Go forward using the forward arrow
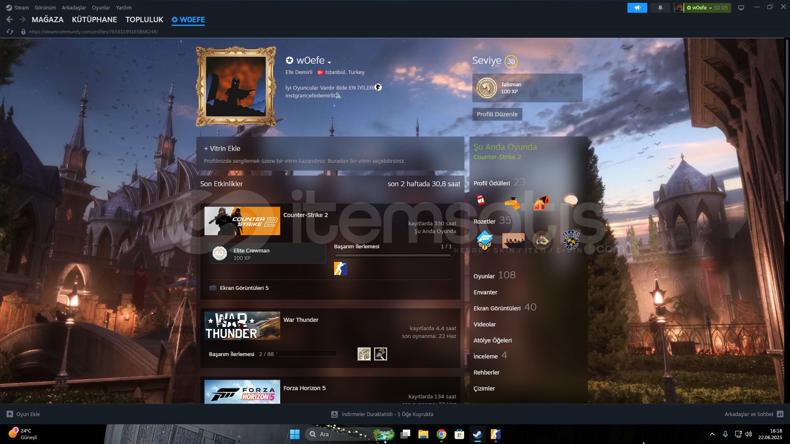Screen dimensions: 790x444 23,19
